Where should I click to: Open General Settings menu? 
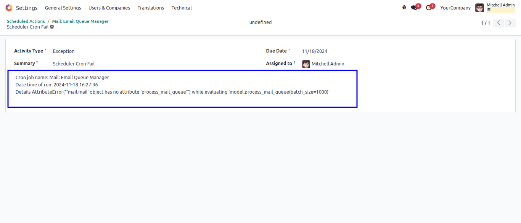click(x=63, y=8)
